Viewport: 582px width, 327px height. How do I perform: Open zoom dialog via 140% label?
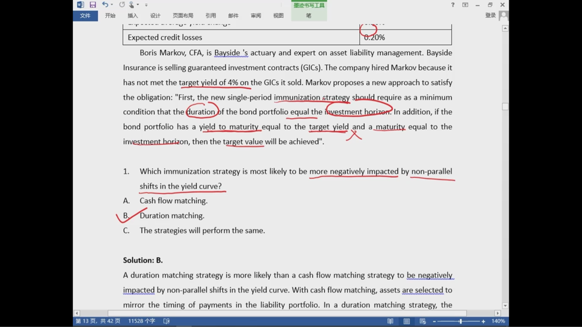pos(498,321)
